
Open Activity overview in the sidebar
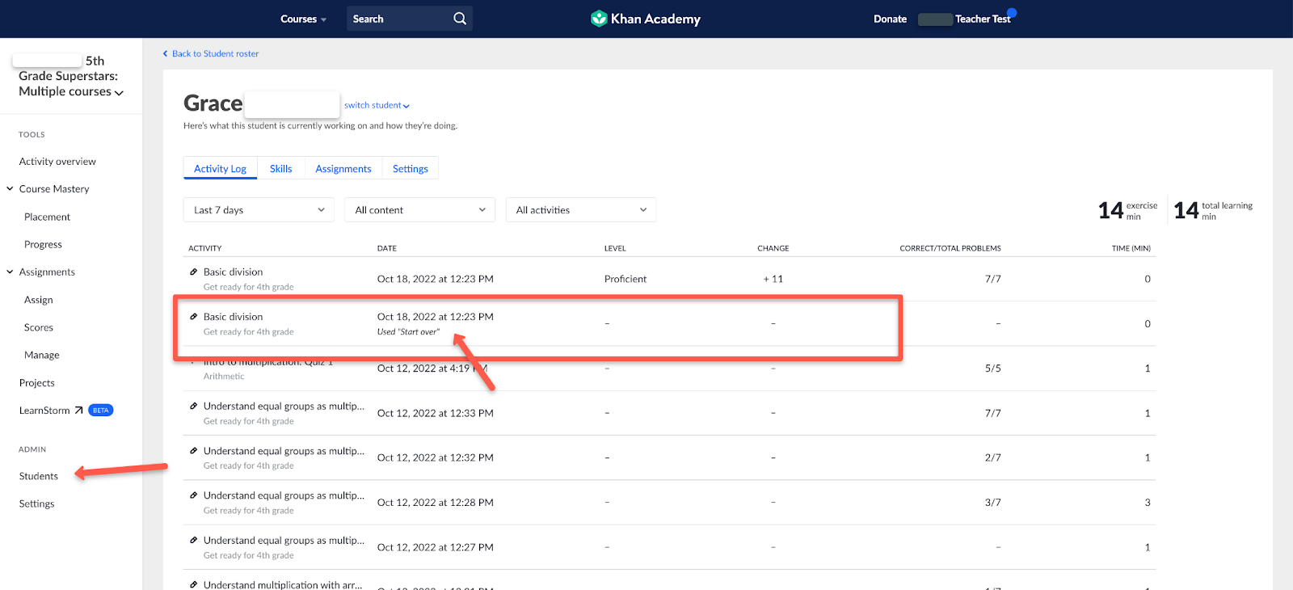57,162
